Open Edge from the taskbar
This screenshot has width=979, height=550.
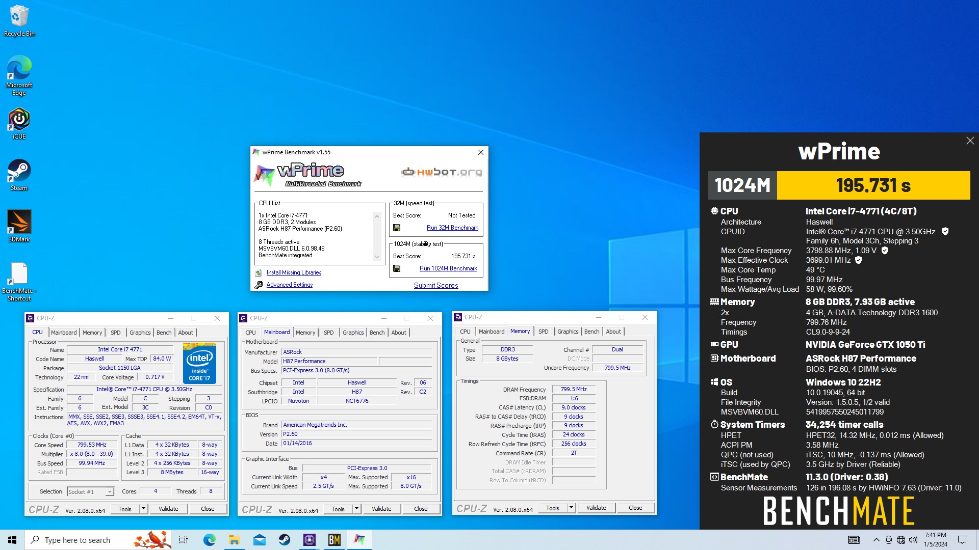coord(209,540)
